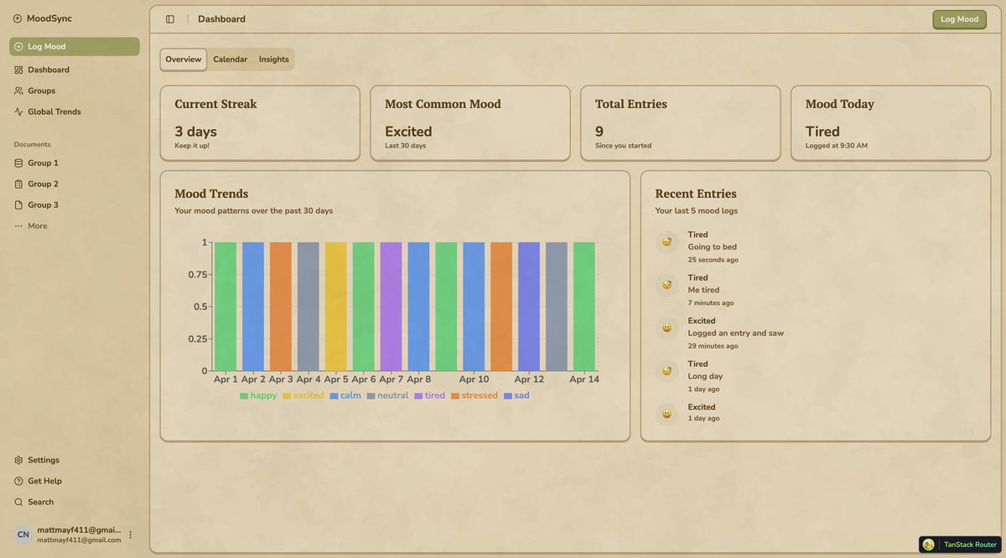The image size is (1006, 558).
Task: Click the CN user avatar
Action: click(23, 535)
